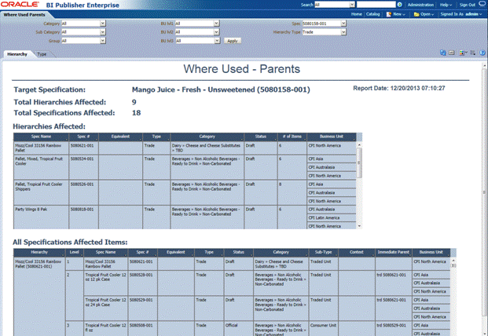Click the Hierarchies Affected table scrollbar thumb

point(359,163)
